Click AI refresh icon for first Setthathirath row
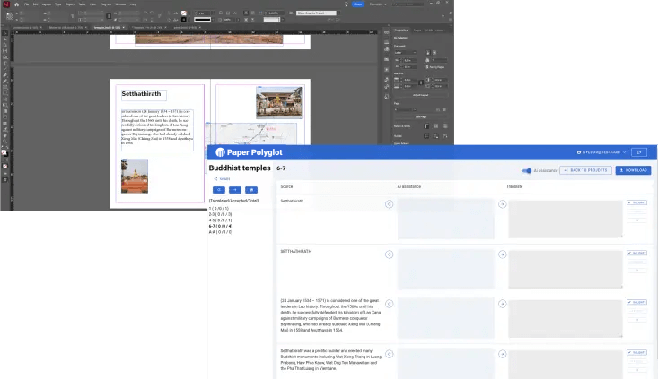This screenshot has height=379, width=658. click(x=389, y=204)
